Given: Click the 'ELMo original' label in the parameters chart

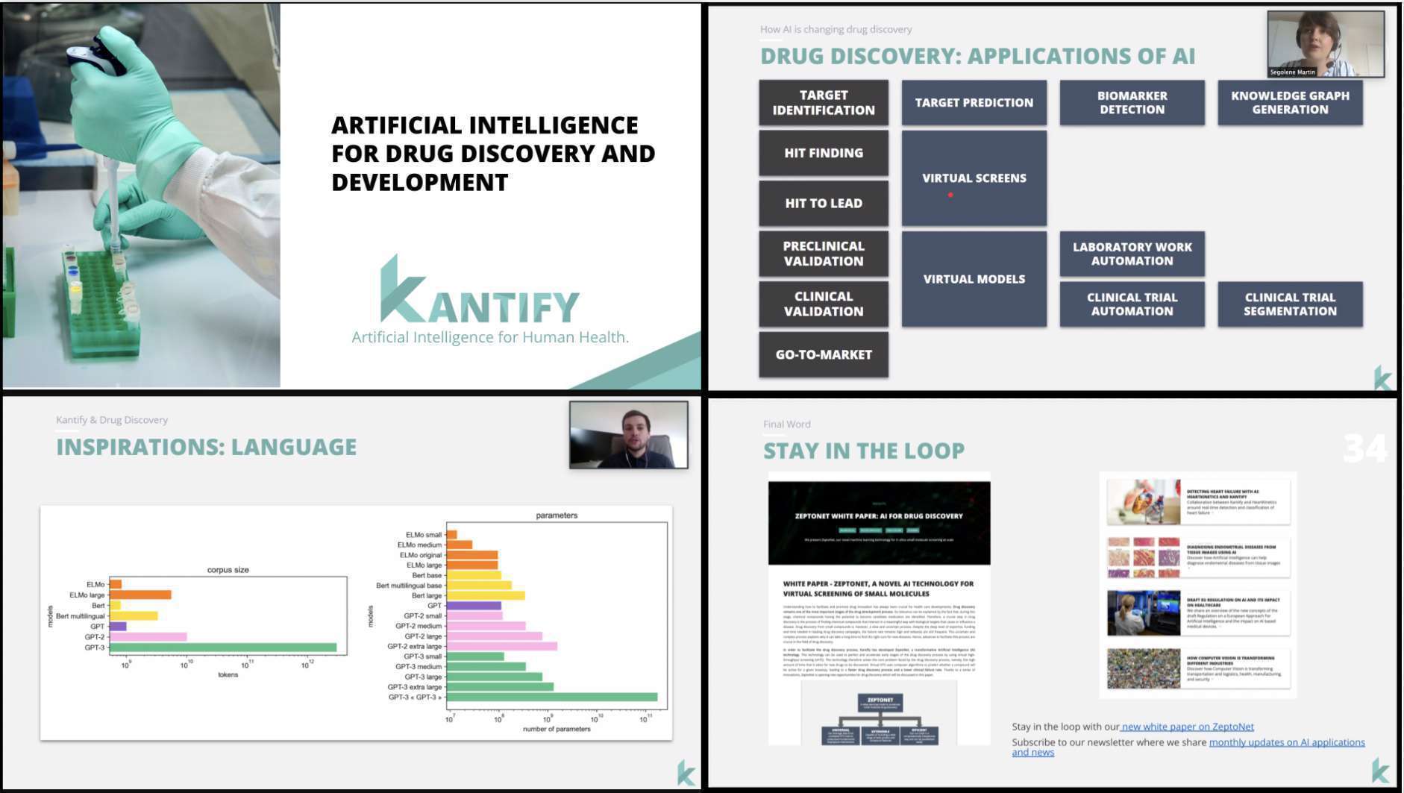Looking at the screenshot, I should tap(421, 555).
